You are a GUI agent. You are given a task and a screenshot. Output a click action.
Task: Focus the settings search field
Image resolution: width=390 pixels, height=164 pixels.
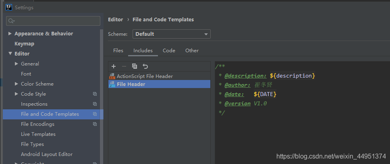53,21
